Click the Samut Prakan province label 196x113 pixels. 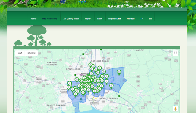coord(109,98)
